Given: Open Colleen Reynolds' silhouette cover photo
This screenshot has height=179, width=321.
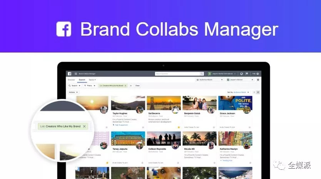Looking at the screenshot, I should pos(164,138).
